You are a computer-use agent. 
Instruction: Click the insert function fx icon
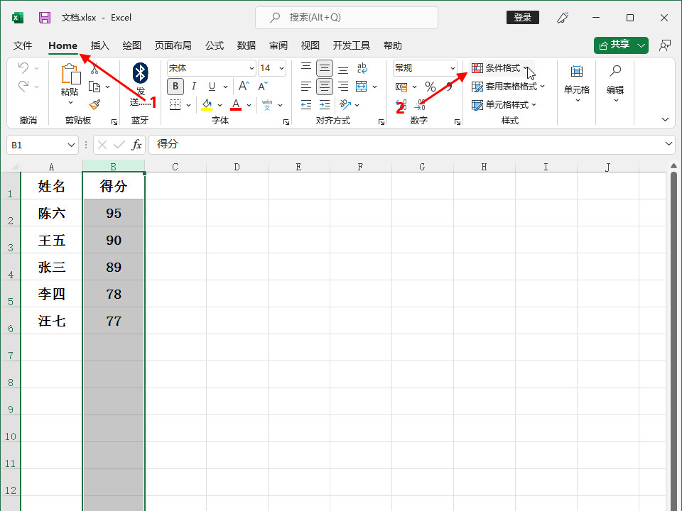[136, 145]
